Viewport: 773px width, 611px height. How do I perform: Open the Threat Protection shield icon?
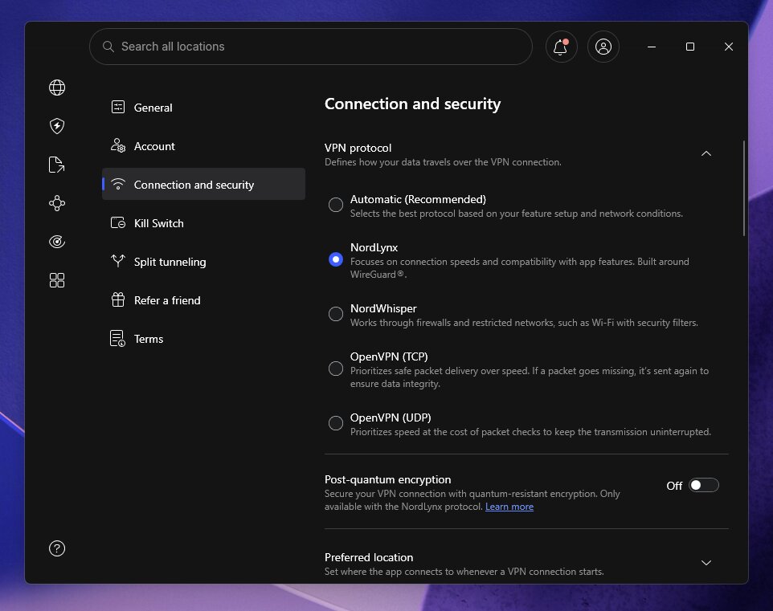click(57, 126)
